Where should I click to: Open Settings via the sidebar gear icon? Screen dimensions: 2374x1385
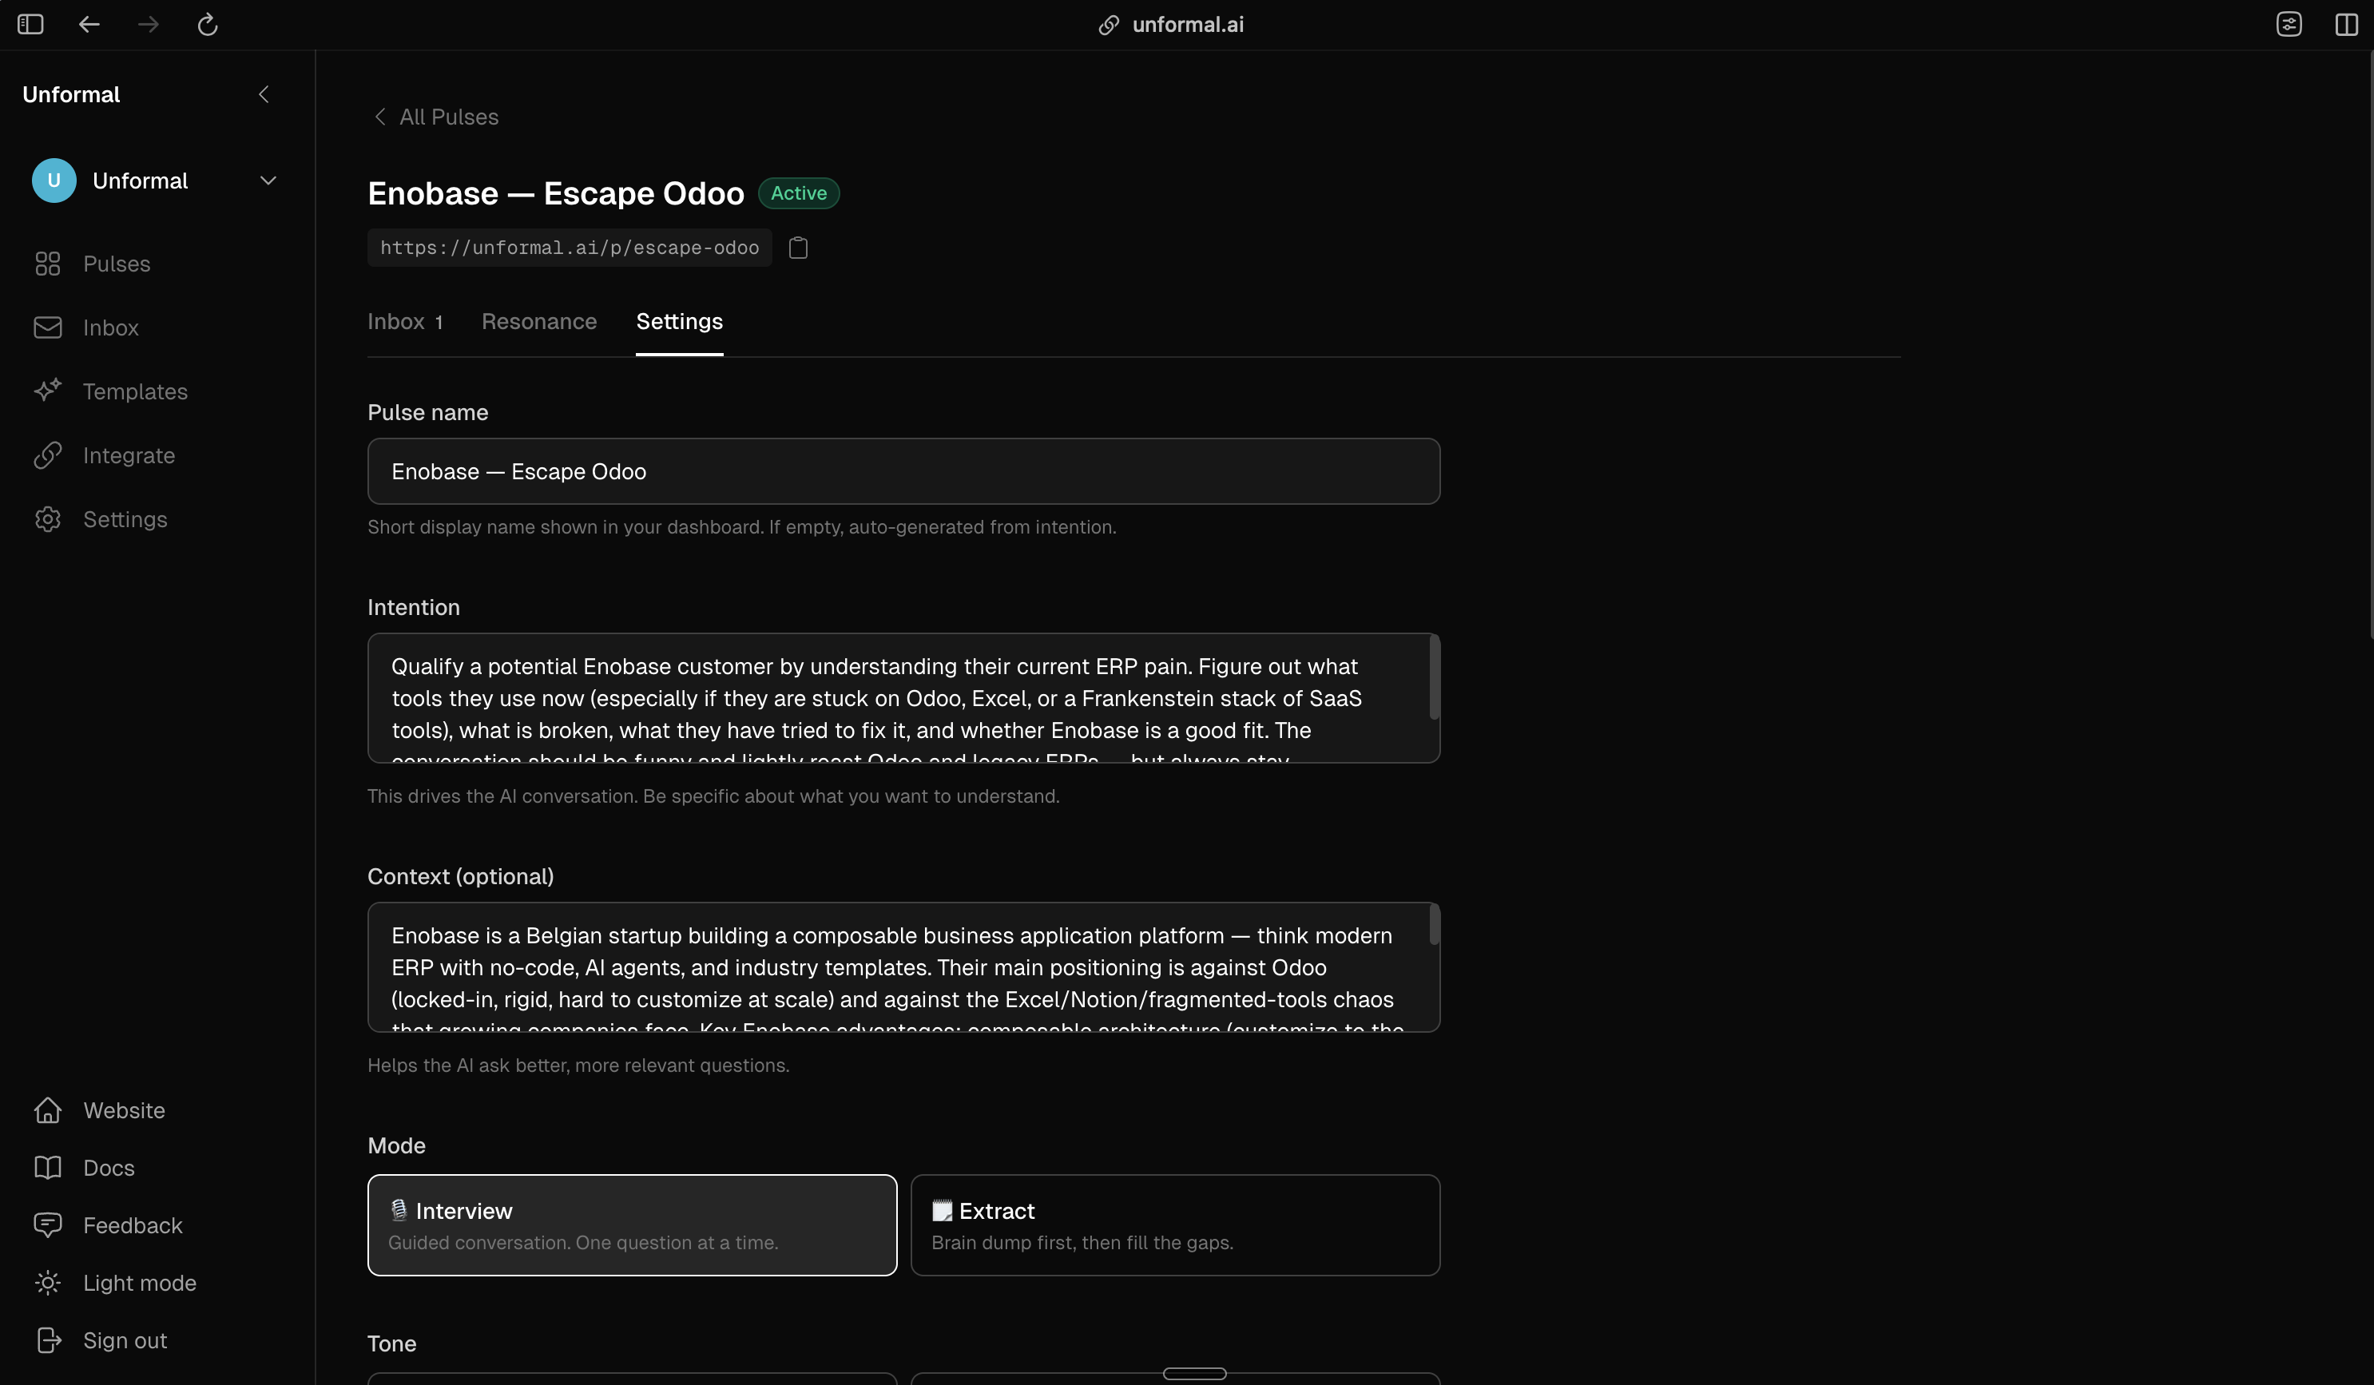click(x=48, y=519)
